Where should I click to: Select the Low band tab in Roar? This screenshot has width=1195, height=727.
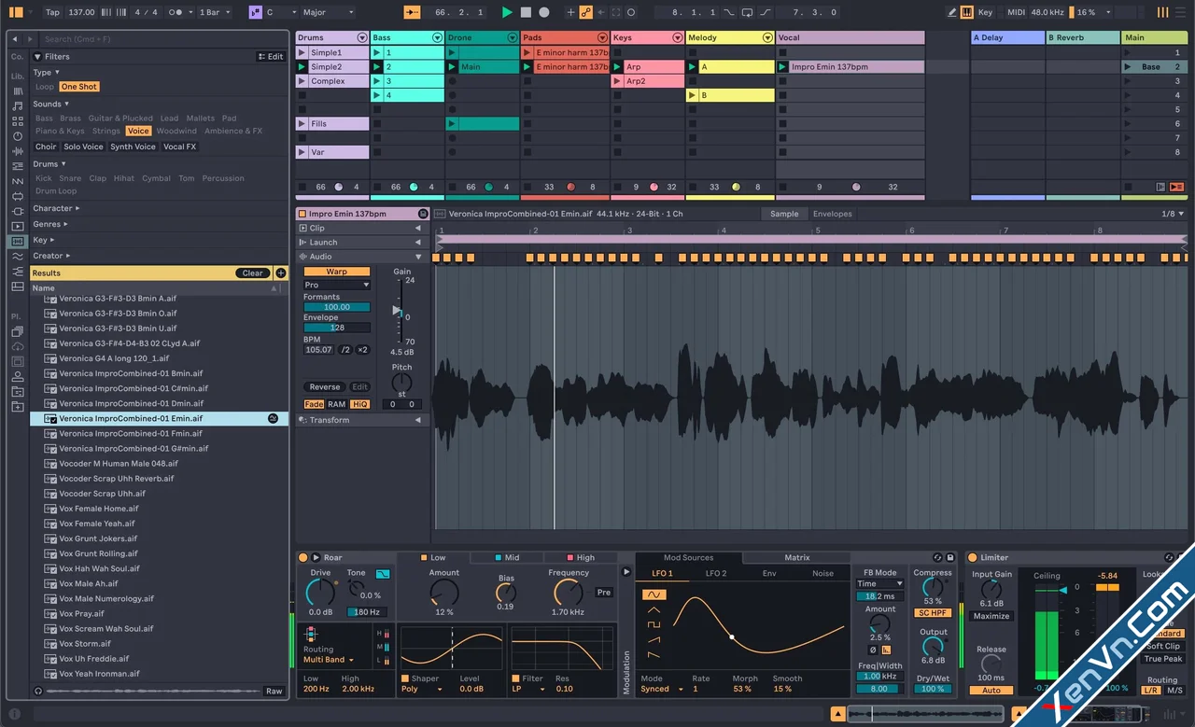coord(432,558)
